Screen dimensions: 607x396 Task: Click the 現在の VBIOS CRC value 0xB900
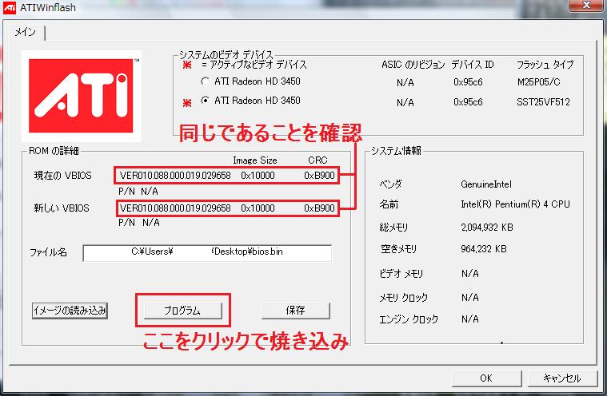click(319, 176)
